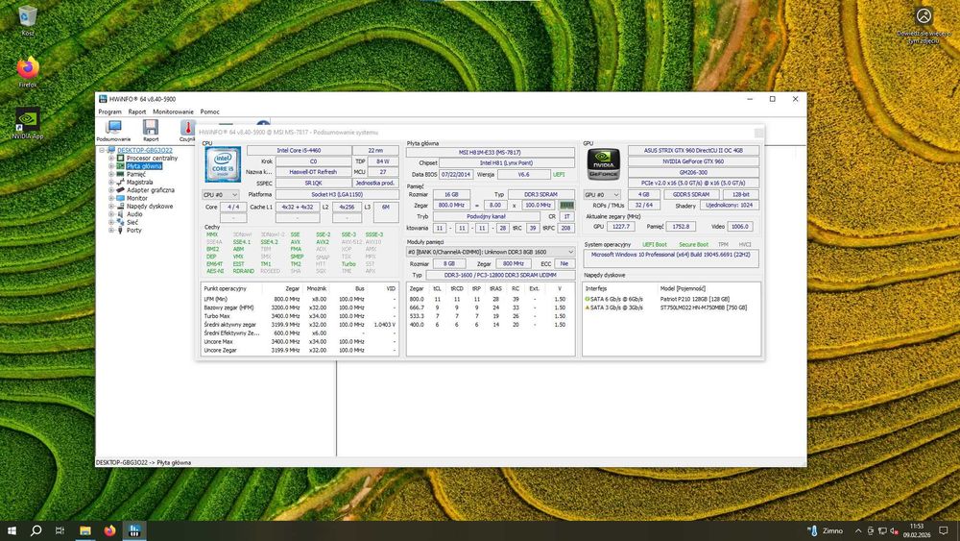The image size is (960, 541).
Task: Click the green memory module icon
Action: click(x=567, y=206)
